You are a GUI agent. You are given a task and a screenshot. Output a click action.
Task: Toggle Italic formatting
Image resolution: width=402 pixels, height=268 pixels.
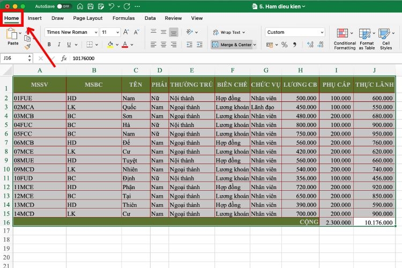tap(59, 44)
